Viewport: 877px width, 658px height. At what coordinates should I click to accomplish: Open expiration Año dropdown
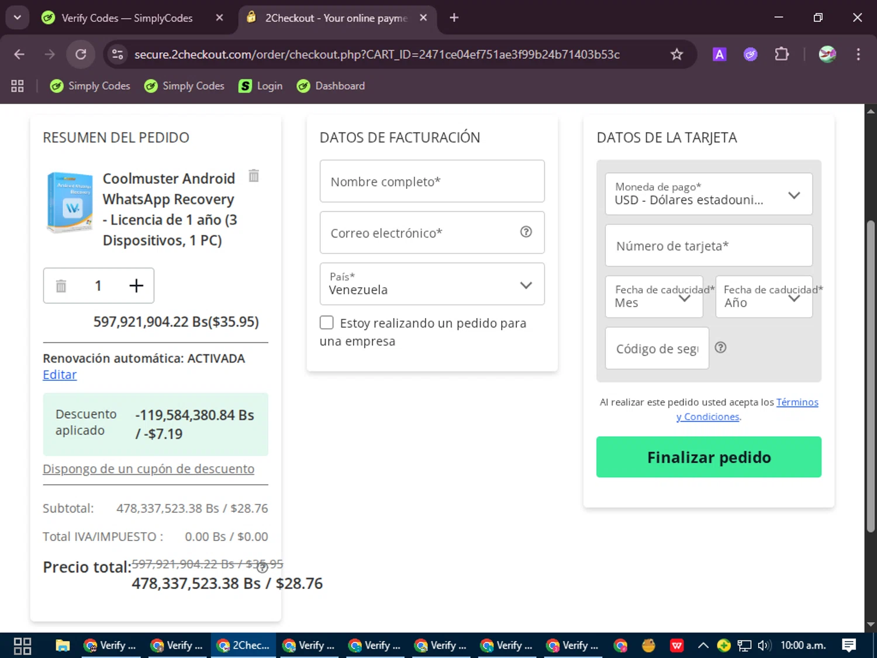click(x=764, y=297)
